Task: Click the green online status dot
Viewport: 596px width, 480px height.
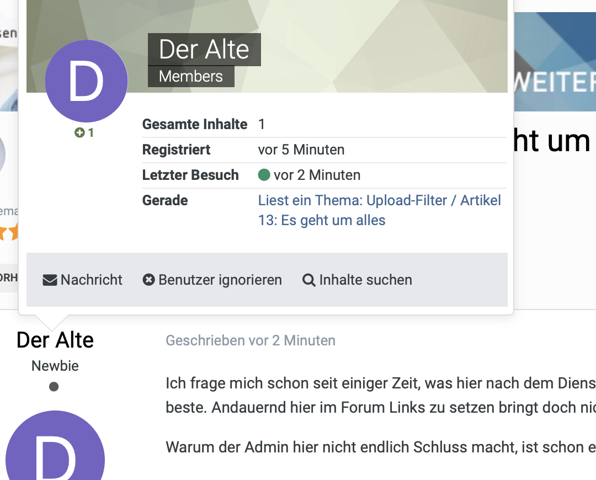Action: [x=264, y=175]
